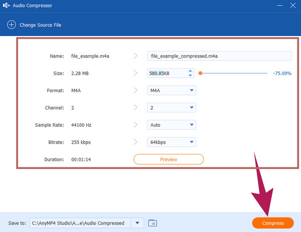Click the orange Compress button
The width and height of the screenshot is (301, 232).
click(273, 223)
